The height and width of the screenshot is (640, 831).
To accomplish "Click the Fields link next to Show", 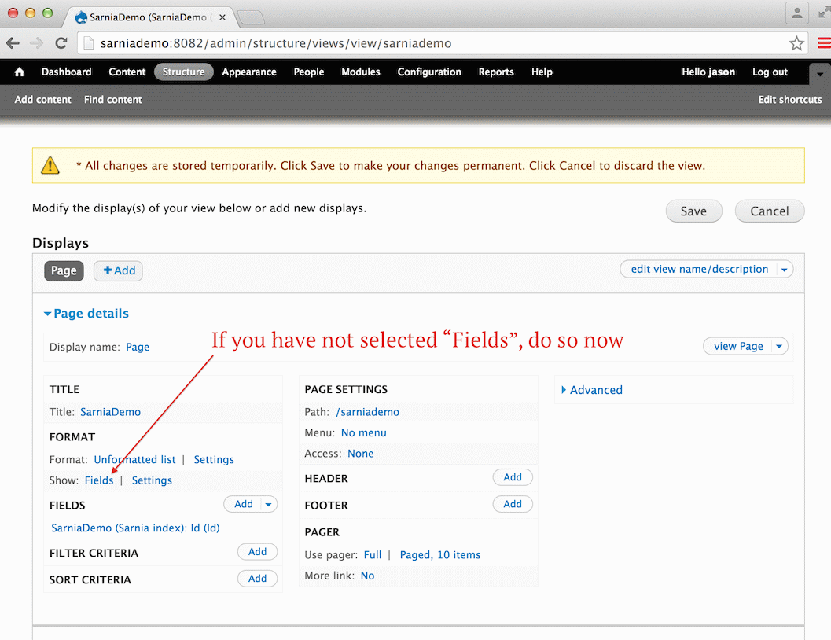I will tap(99, 480).
